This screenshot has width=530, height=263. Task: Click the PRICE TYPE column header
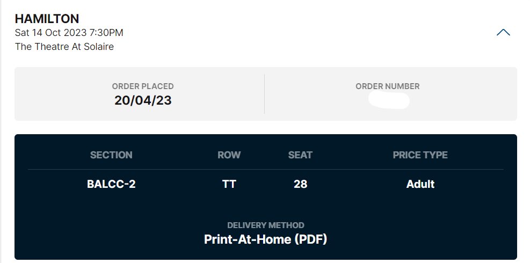tap(420, 155)
